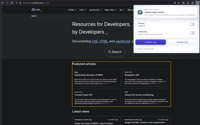The image size is (200, 125).
Task: Toggle reader view icon in address bar
Action: coord(175,3)
